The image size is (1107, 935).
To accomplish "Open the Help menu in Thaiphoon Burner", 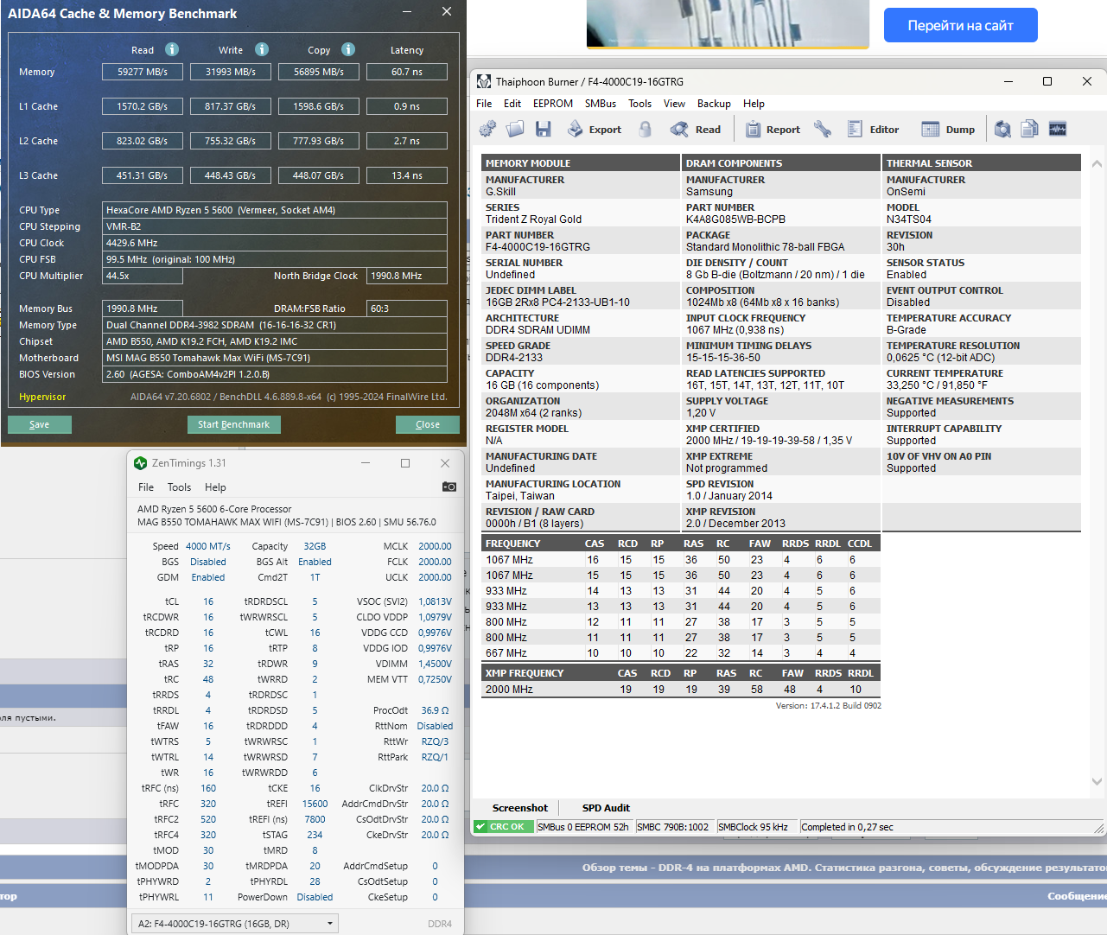I will [754, 104].
